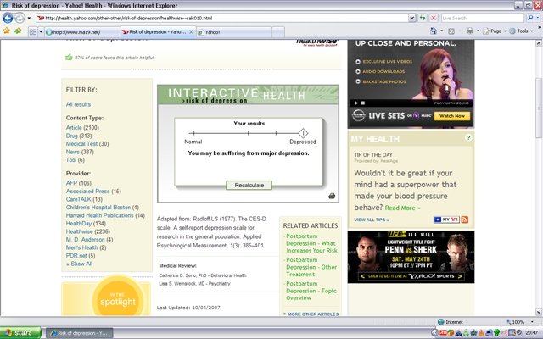
Task: Open the search provider dropdown arrow
Action: [538, 18]
